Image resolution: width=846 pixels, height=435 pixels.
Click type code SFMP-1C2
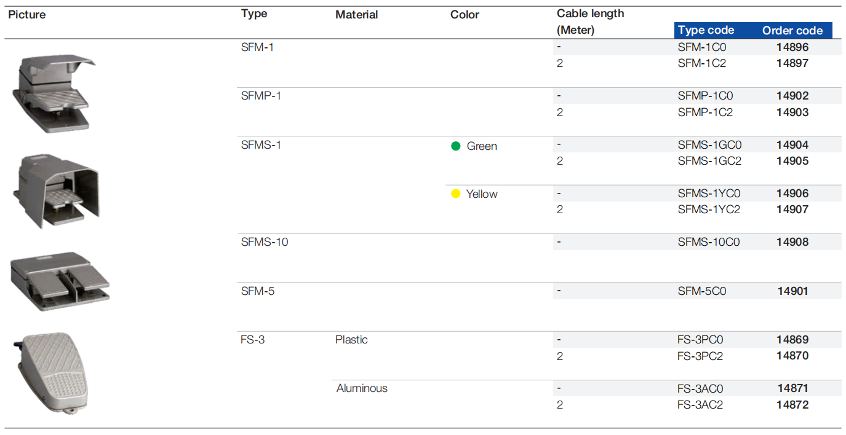pyautogui.click(x=705, y=112)
